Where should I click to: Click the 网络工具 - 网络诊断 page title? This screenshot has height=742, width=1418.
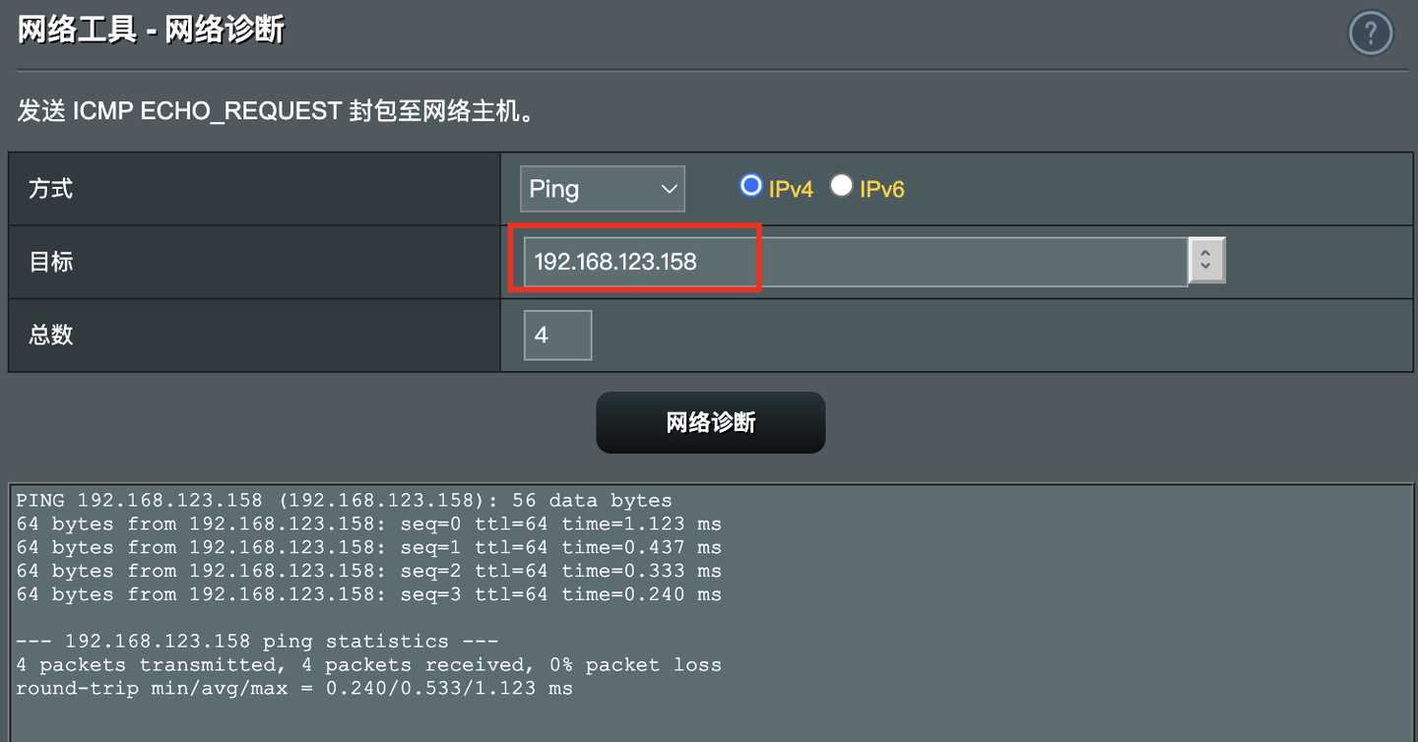(x=152, y=30)
